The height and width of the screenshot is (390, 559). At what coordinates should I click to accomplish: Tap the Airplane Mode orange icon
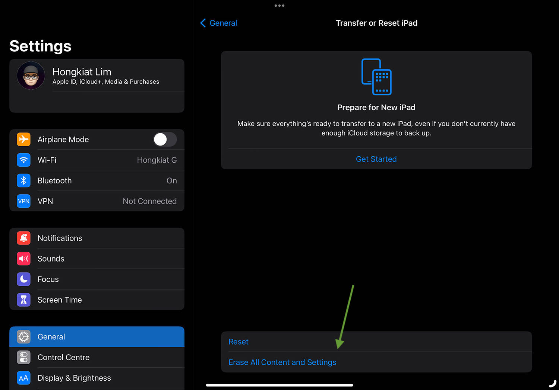tap(23, 139)
